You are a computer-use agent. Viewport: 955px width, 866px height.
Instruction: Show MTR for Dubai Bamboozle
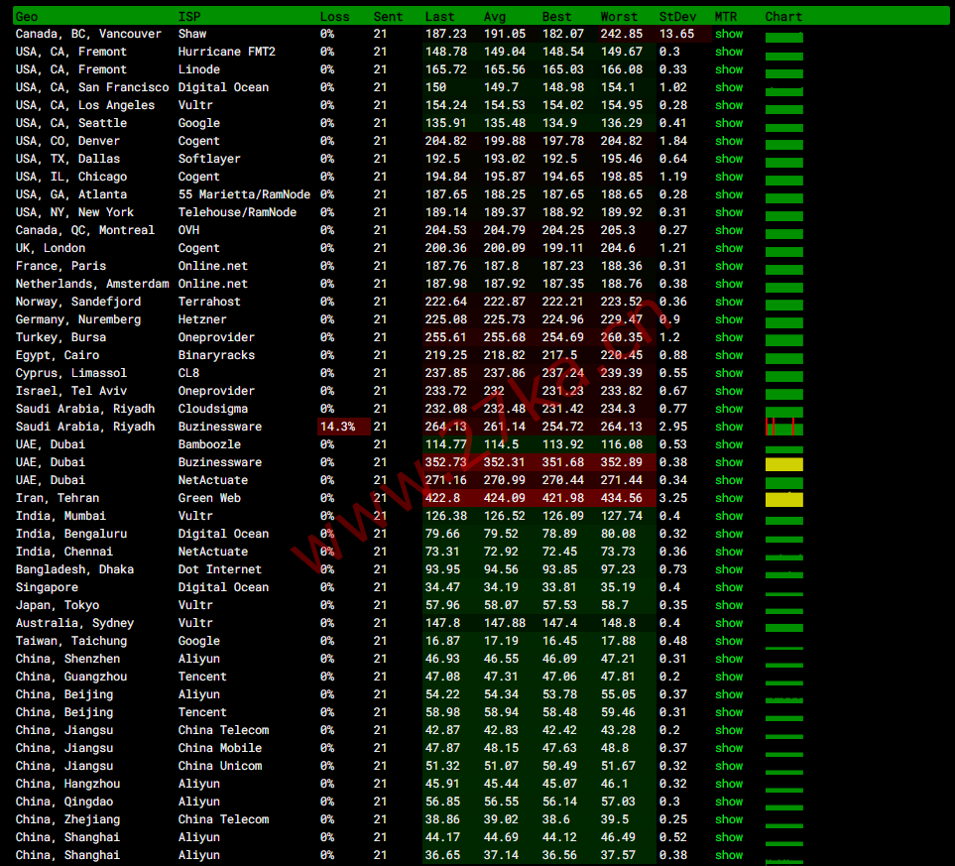pyautogui.click(x=729, y=444)
